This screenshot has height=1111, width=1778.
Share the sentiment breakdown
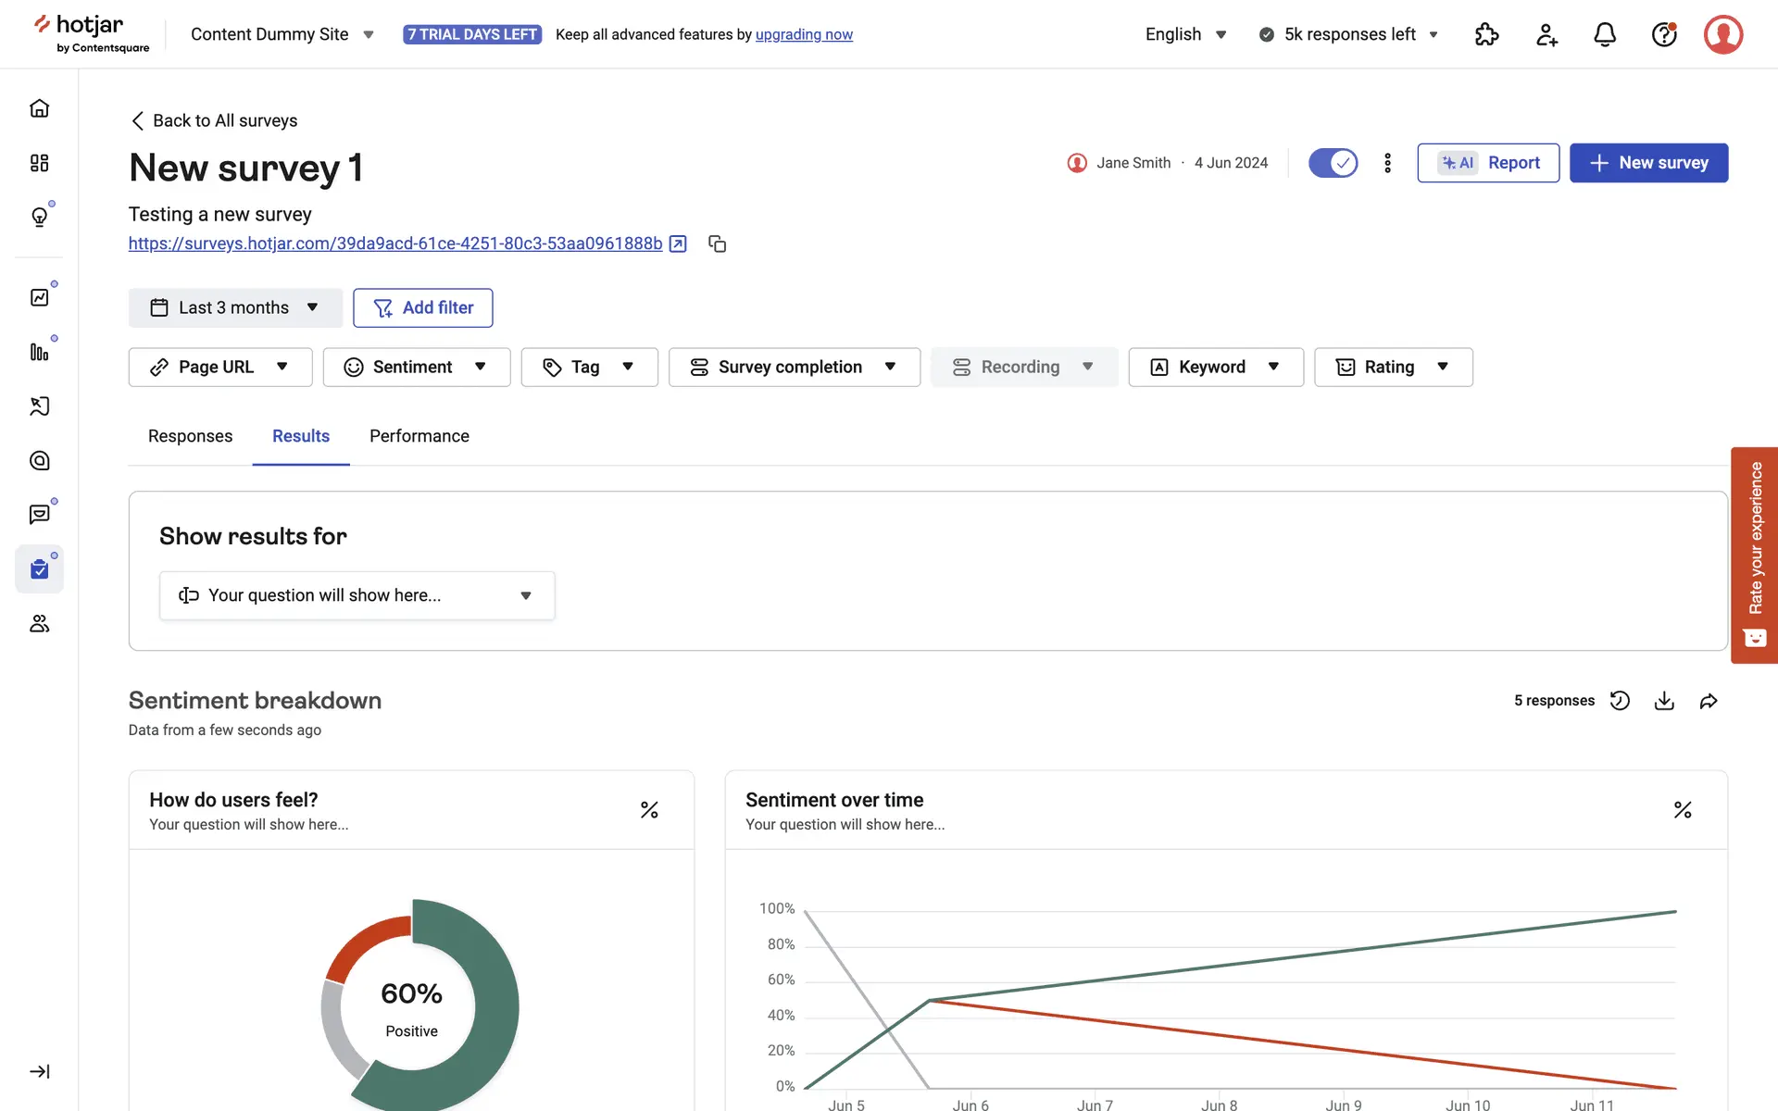[x=1709, y=701]
